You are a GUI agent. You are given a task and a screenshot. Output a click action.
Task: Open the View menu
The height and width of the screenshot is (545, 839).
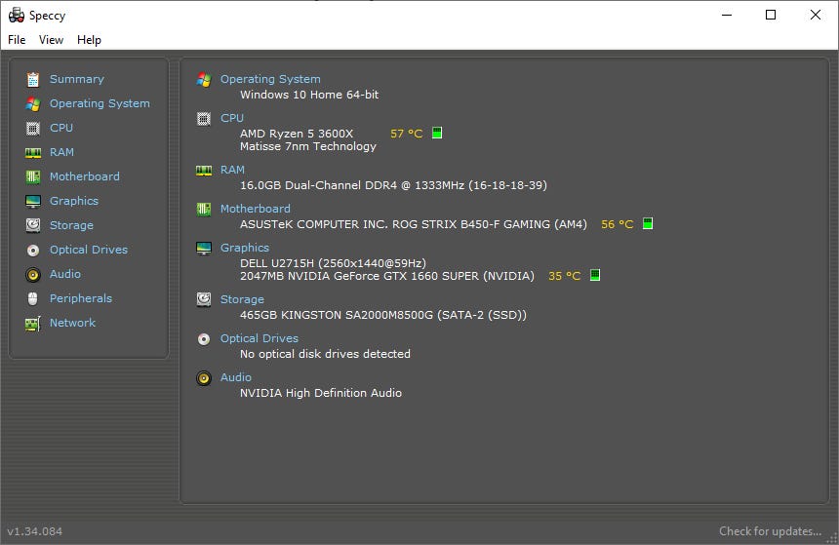tap(51, 40)
